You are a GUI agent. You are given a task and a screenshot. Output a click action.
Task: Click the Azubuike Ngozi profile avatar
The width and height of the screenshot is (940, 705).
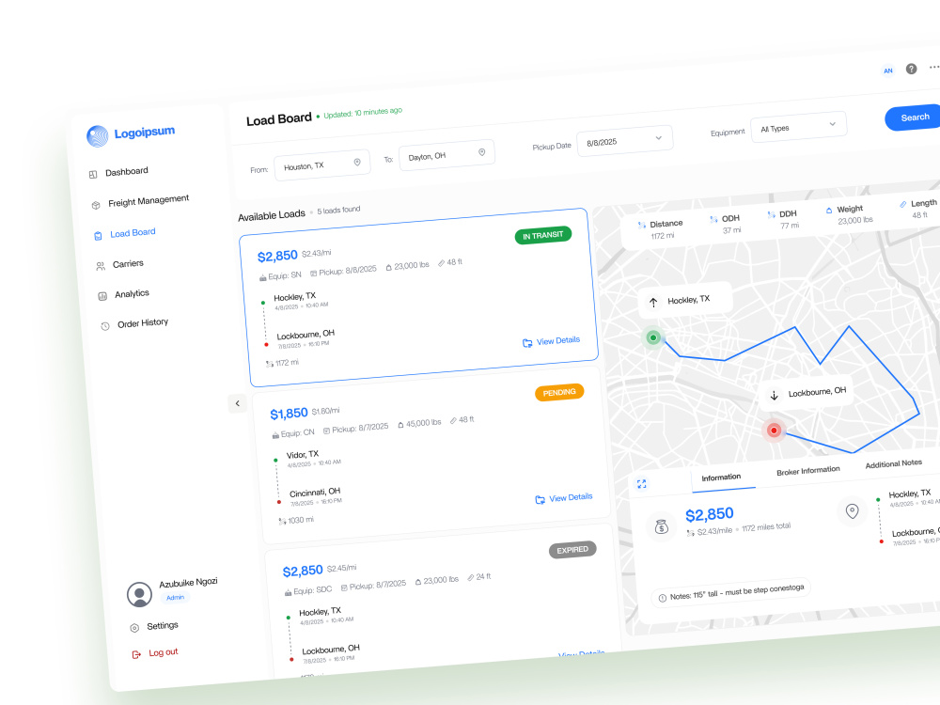coord(139,594)
